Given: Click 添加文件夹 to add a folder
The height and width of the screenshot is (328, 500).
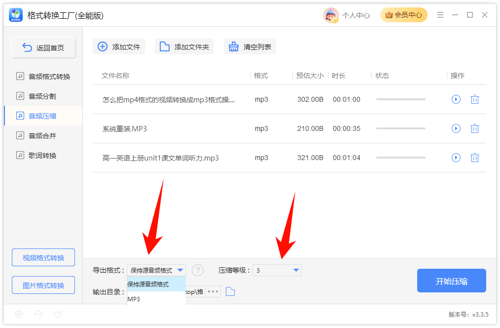Looking at the screenshot, I should (184, 46).
